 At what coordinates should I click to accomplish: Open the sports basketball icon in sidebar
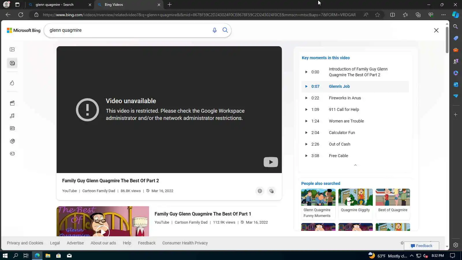[12, 141]
